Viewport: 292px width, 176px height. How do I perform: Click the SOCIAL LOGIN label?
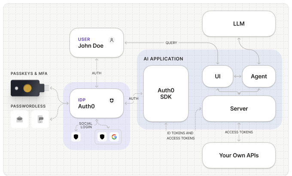tap(85, 125)
